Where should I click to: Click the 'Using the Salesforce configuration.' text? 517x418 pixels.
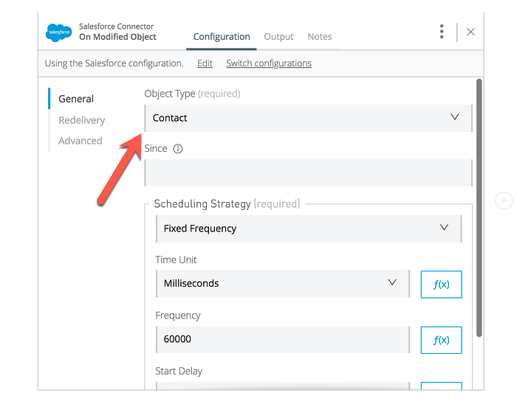coord(114,63)
